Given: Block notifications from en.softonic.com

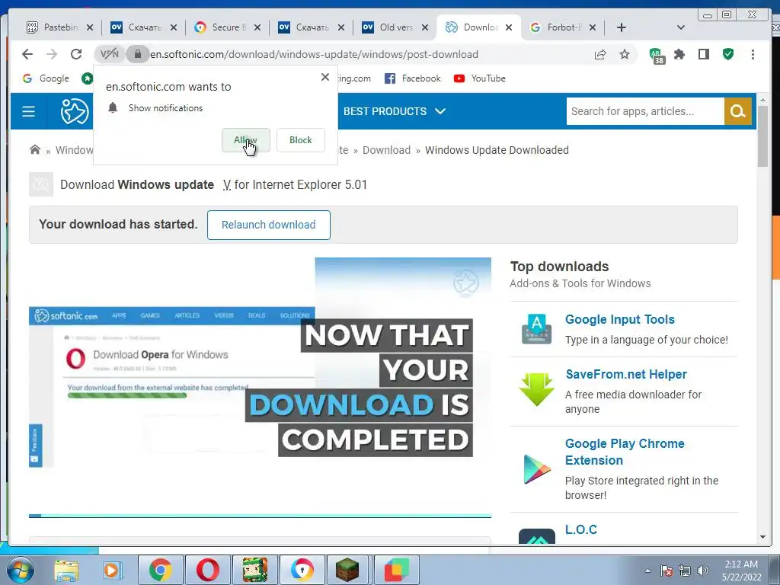Looking at the screenshot, I should point(300,140).
